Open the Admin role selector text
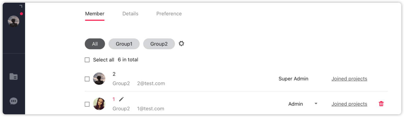Screen dimensions: 404x117 pyautogui.click(x=295, y=104)
